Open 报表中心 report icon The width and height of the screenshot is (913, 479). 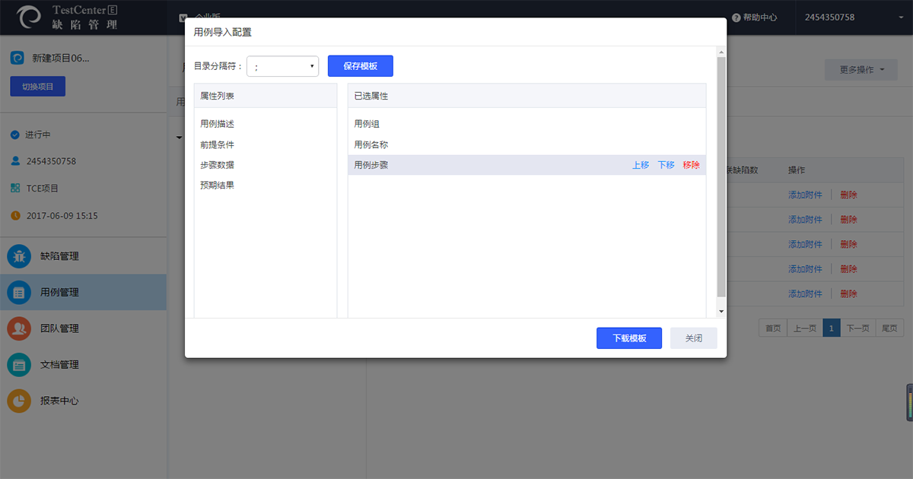pyautogui.click(x=19, y=401)
